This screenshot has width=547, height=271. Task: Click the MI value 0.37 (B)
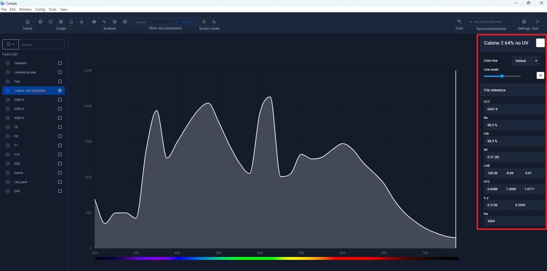(514, 157)
